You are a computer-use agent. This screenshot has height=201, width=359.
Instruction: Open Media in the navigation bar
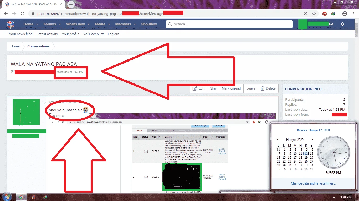(100, 24)
